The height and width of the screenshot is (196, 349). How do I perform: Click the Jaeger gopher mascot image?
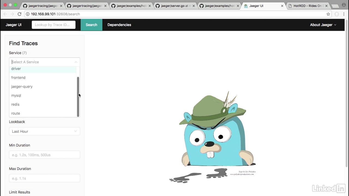[x=213, y=137]
